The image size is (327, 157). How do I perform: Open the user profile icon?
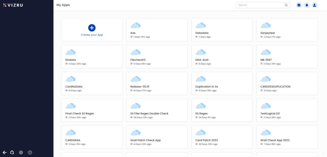pyautogui.click(x=315, y=5)
